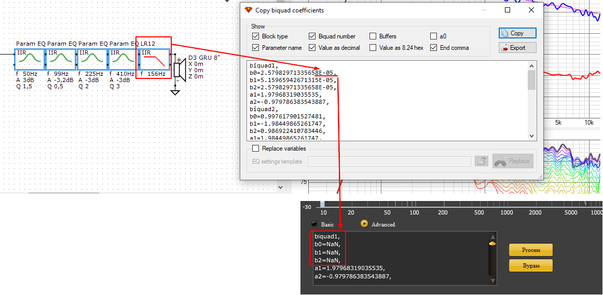Select the LR12 low-pass block at 156Hz
This screenshot has width=603, height=295.
pyautogui.click(x=154, y=59)
